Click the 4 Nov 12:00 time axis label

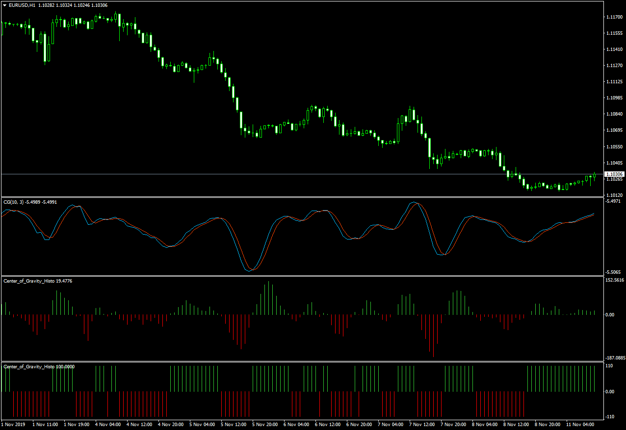tap(139, 424)
